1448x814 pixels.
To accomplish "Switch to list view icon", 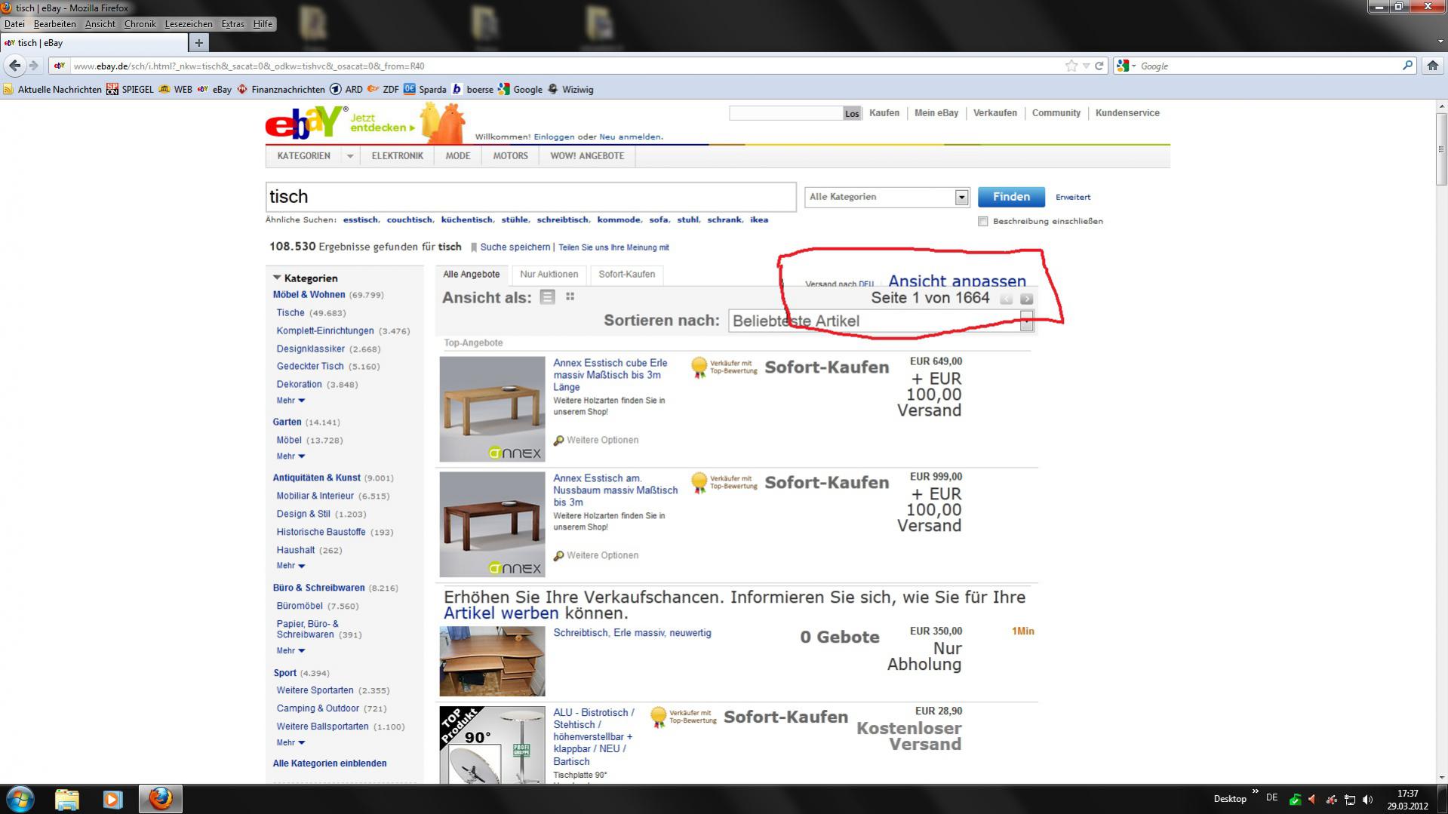I will [x=548, y=297].
